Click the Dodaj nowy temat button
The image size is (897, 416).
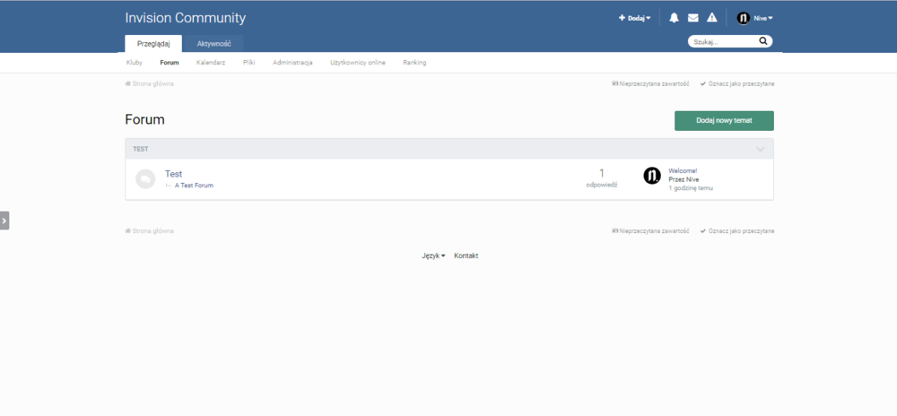pyautogui.click(x=724, y=121)
